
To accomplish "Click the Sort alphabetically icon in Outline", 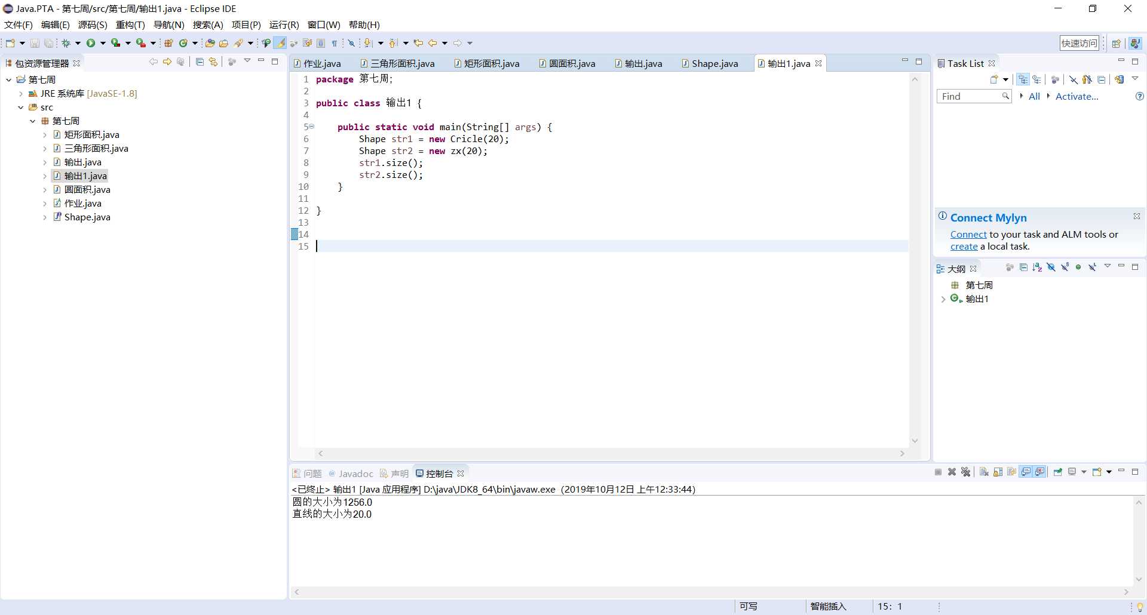I will (x=1037, y=267).
